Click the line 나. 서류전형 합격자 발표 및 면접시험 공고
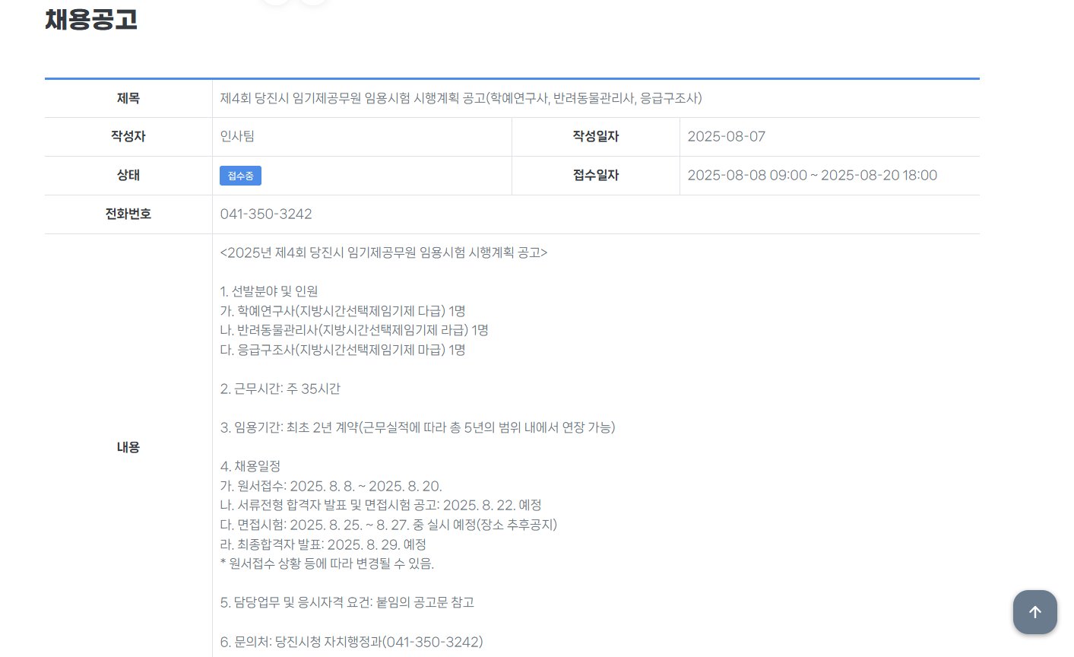This screenshot has height=657, width=1074. [381, 505]
